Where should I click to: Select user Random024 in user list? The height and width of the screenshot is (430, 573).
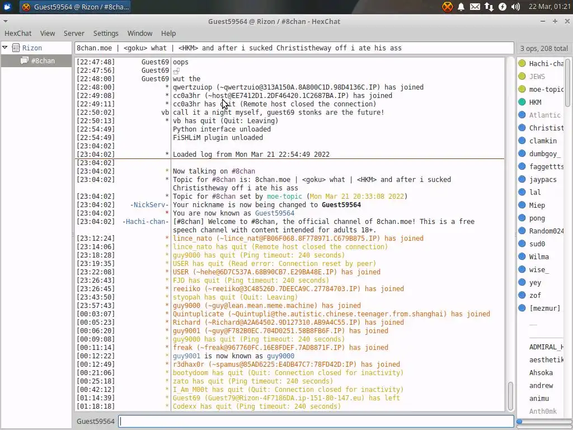point(546,231)
